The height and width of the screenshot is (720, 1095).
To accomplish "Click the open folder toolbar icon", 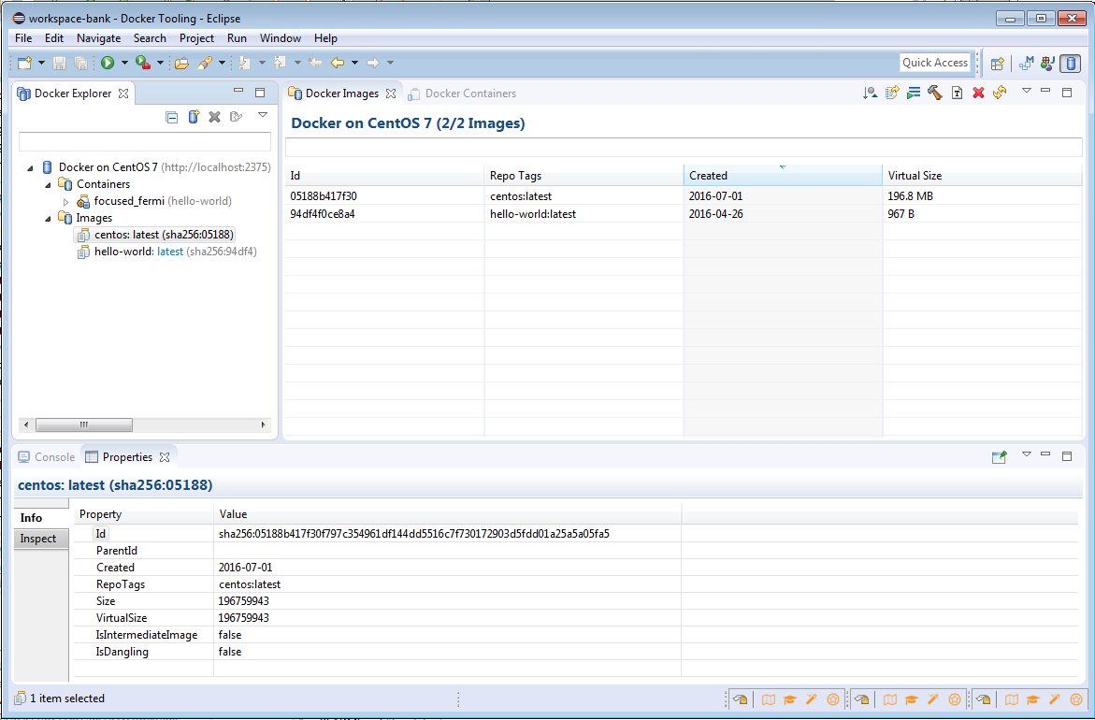I will pyautogui.click(x=181, y=63).
